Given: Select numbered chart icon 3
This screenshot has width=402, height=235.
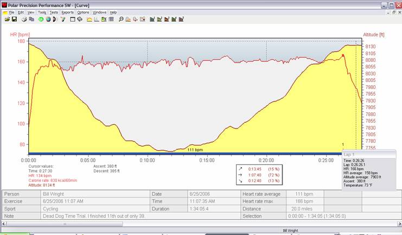Looking at the screenshot, I should pyautogui.click(x=167, y=19).
